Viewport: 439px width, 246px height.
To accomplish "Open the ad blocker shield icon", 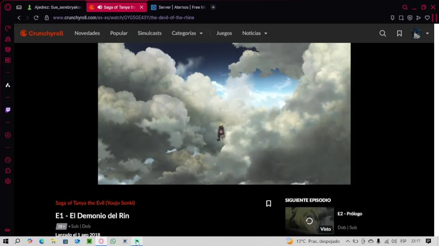I will 410,18.
